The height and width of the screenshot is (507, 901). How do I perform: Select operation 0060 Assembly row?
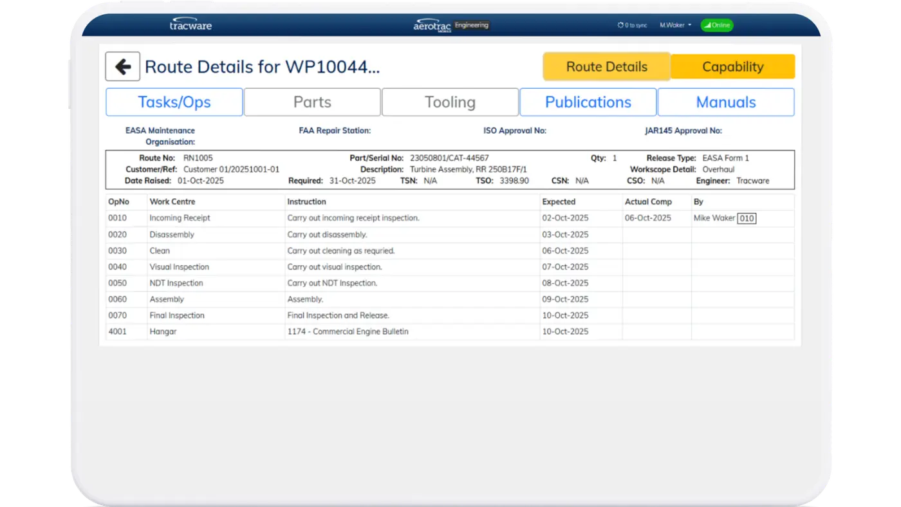pyautogui.click(x=450, y=299)
